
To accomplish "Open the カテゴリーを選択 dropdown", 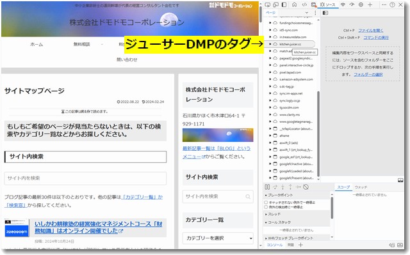I will [218, 238].
